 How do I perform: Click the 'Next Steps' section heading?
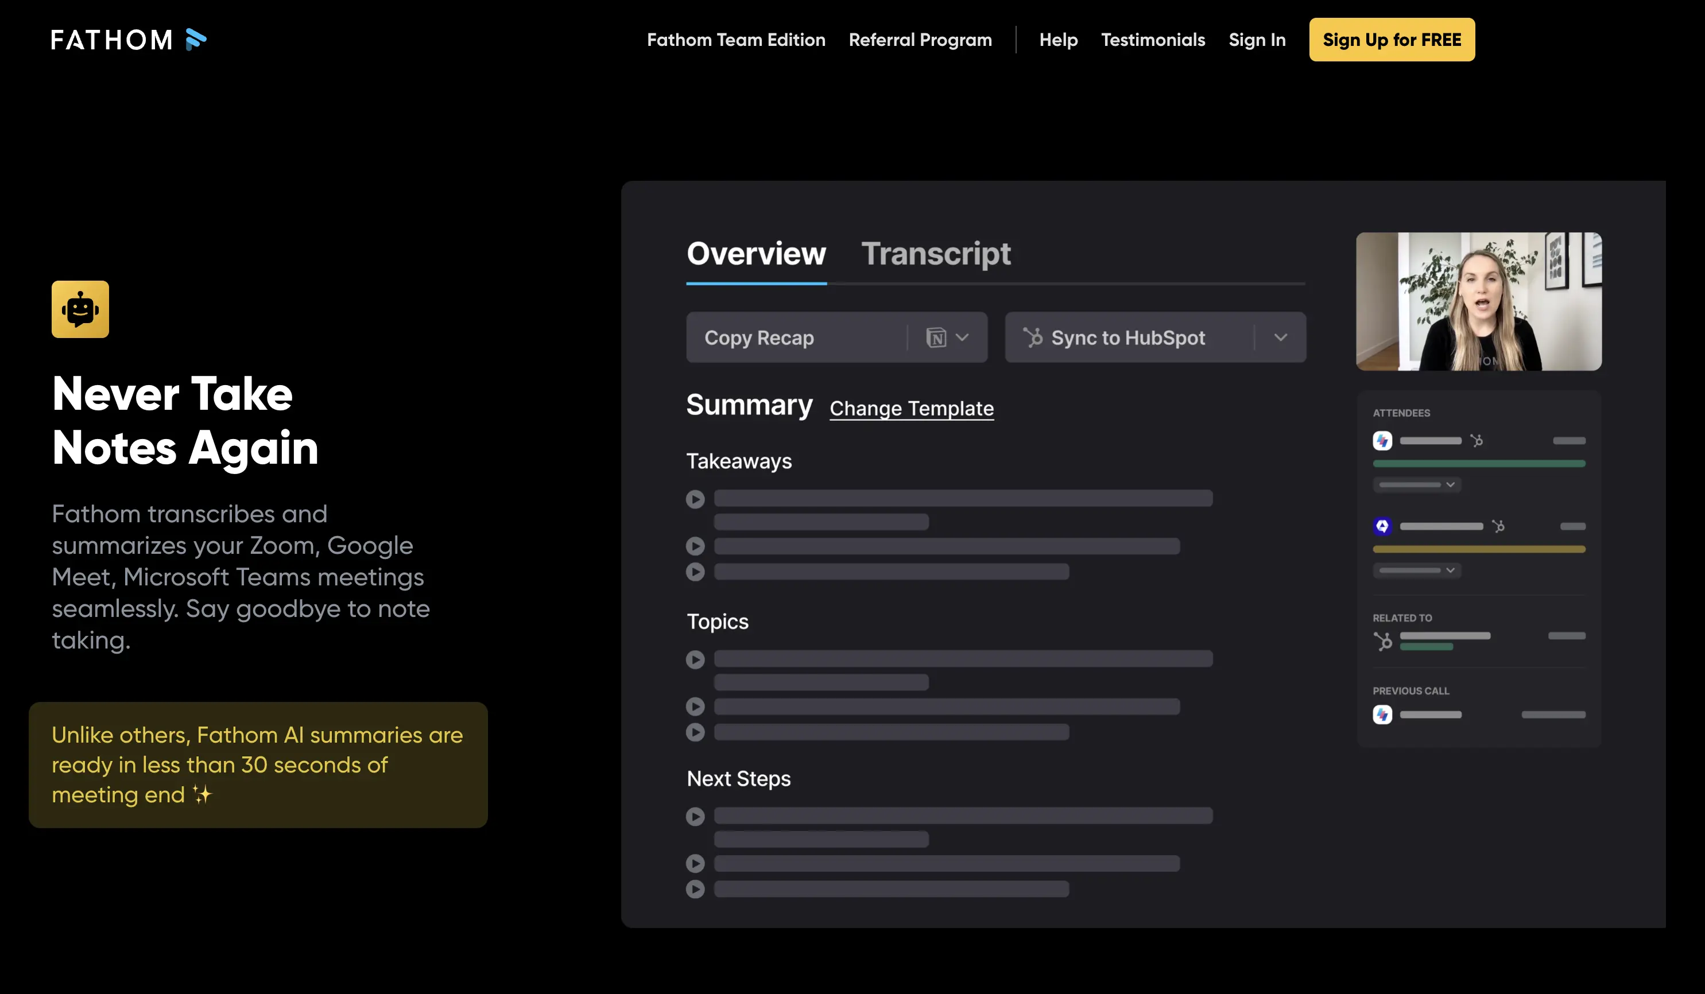coord(738,778)
